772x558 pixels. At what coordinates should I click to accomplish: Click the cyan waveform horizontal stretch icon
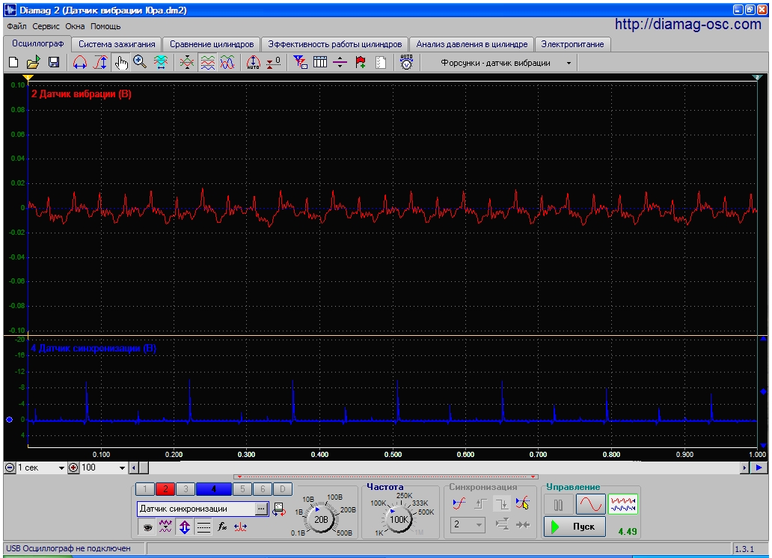[x=161, y=63]
